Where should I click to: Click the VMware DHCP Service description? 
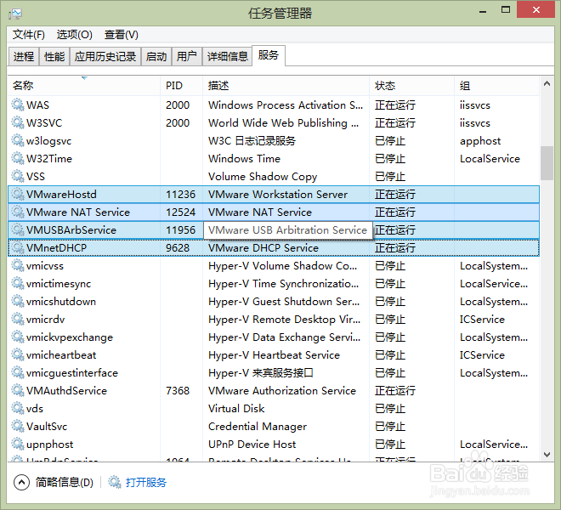[263, 247]
